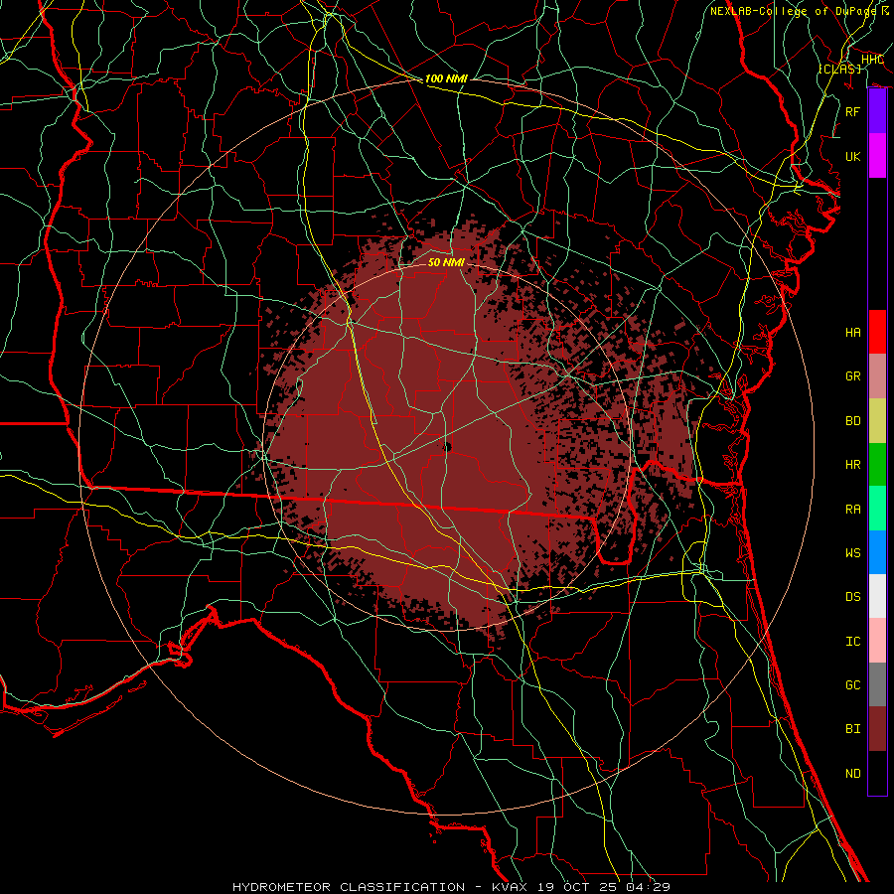Click the RA light-green legend swatch
The width and height of the screenshot is (894, 894).
tap(877, 508)
